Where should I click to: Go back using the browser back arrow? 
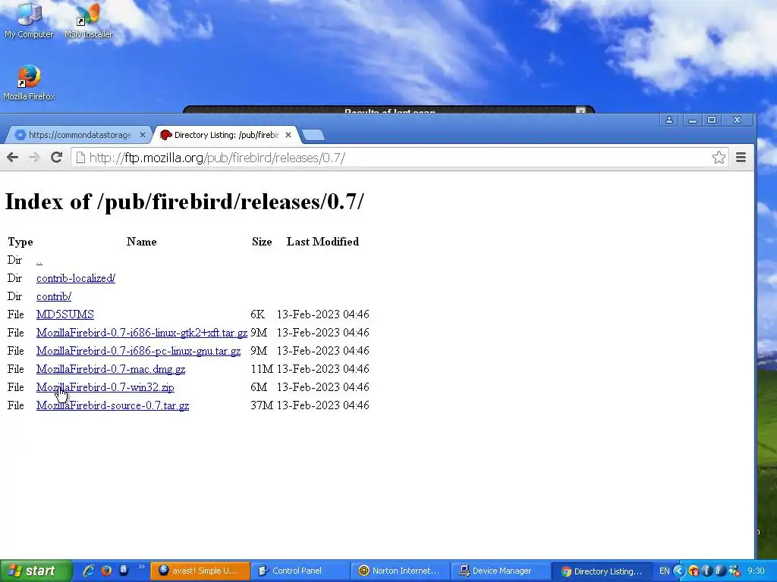pyautogui.click(x=12, y=158)
